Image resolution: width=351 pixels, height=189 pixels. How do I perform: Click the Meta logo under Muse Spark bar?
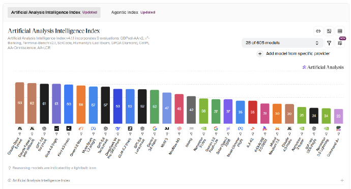[x=93, y=128]
